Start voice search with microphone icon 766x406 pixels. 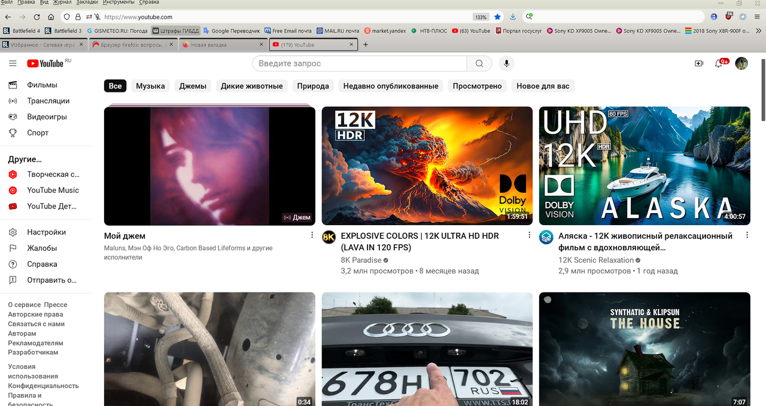(x=506, y=63)
